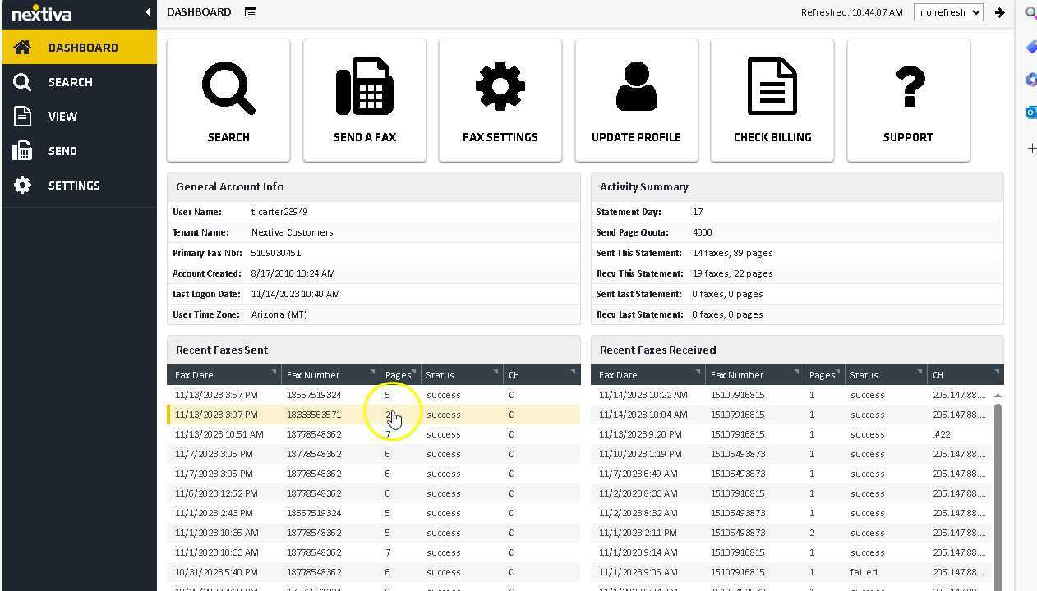The image size is (1037, 591).
Task: Select the sent fax to 18667519324 on 11/13/2023
Action: tap(312, 395)
